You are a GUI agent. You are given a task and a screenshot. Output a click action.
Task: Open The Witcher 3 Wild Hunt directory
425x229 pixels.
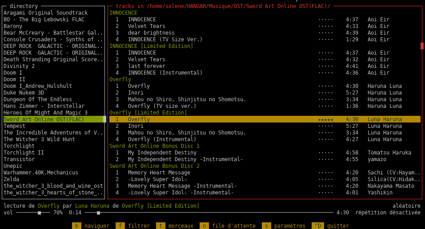click(x=39, y=139)
